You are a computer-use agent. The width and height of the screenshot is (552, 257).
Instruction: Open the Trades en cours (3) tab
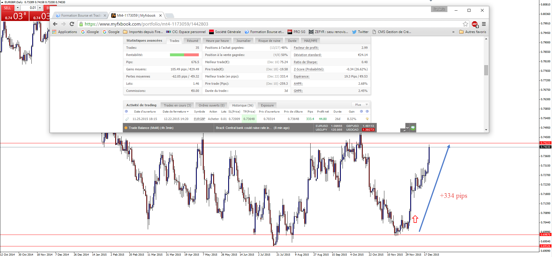[x=177, y=105]
